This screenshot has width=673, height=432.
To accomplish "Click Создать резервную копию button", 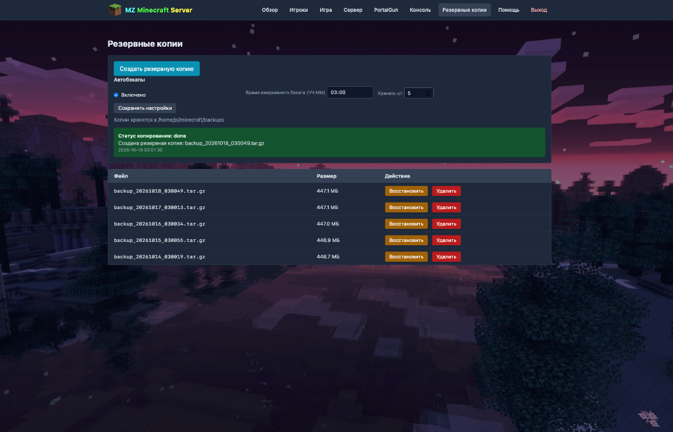I will 156,68.
